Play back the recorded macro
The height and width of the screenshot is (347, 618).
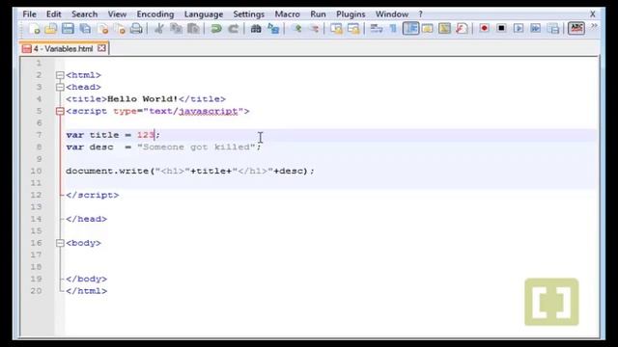519,29
